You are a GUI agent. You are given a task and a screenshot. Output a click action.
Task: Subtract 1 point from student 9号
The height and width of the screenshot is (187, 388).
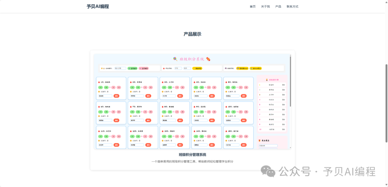[x=209, y=112]
